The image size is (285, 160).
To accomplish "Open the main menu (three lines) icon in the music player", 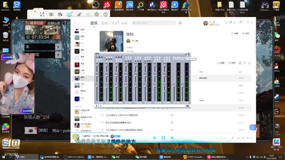I will point(234,22).
